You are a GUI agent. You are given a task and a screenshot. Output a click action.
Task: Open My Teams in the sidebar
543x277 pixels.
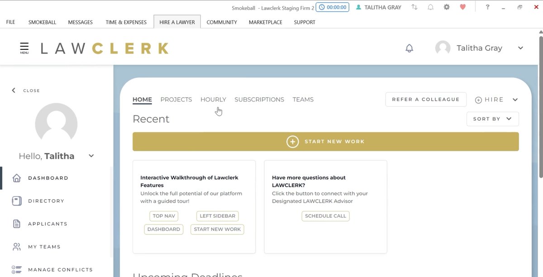tap(17, 246)
